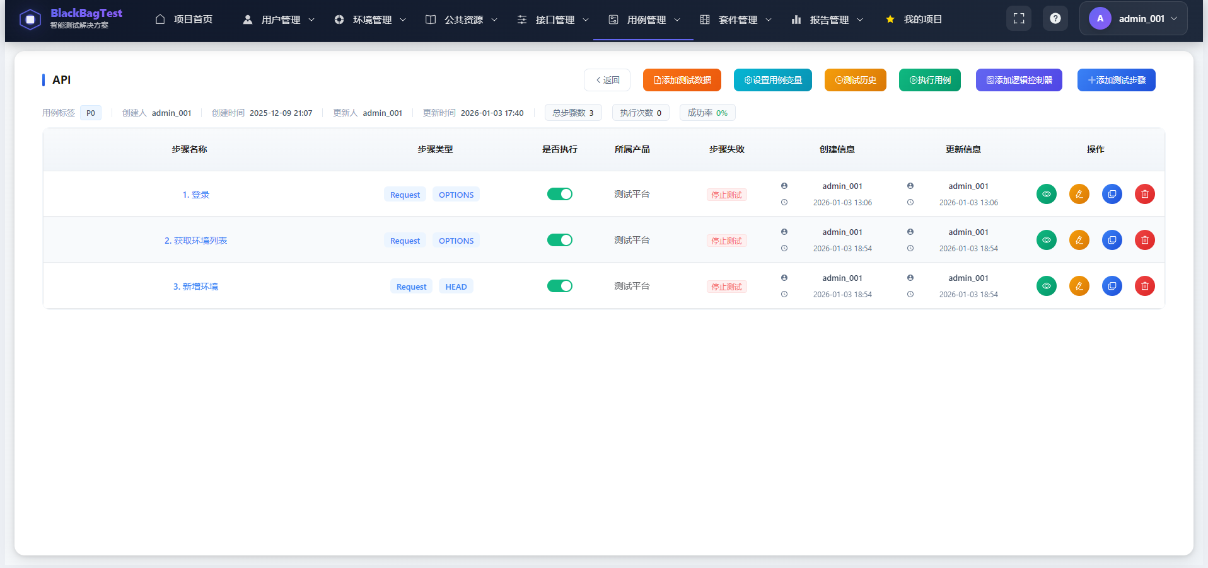Open the fullscreen toggle icon in top bar
Image resolution: width=1208 pixels, height=568 pixels.
pyautogui.click(x=1019, y=18)
